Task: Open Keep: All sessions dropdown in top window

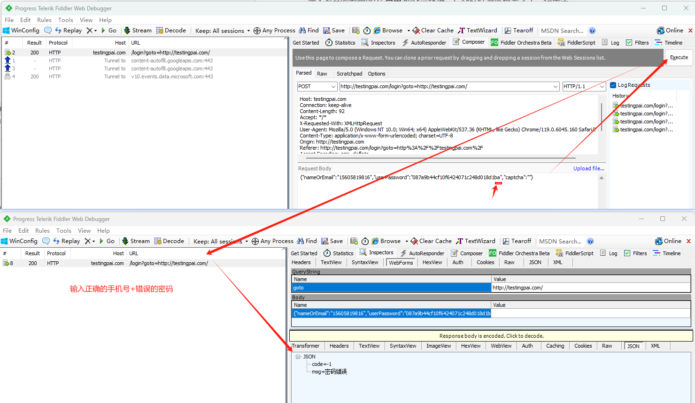Action: pos(223,31)
